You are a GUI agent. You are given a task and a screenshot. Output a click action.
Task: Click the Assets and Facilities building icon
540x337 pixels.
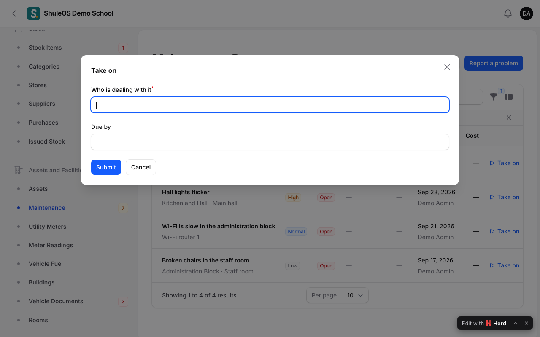19,170
